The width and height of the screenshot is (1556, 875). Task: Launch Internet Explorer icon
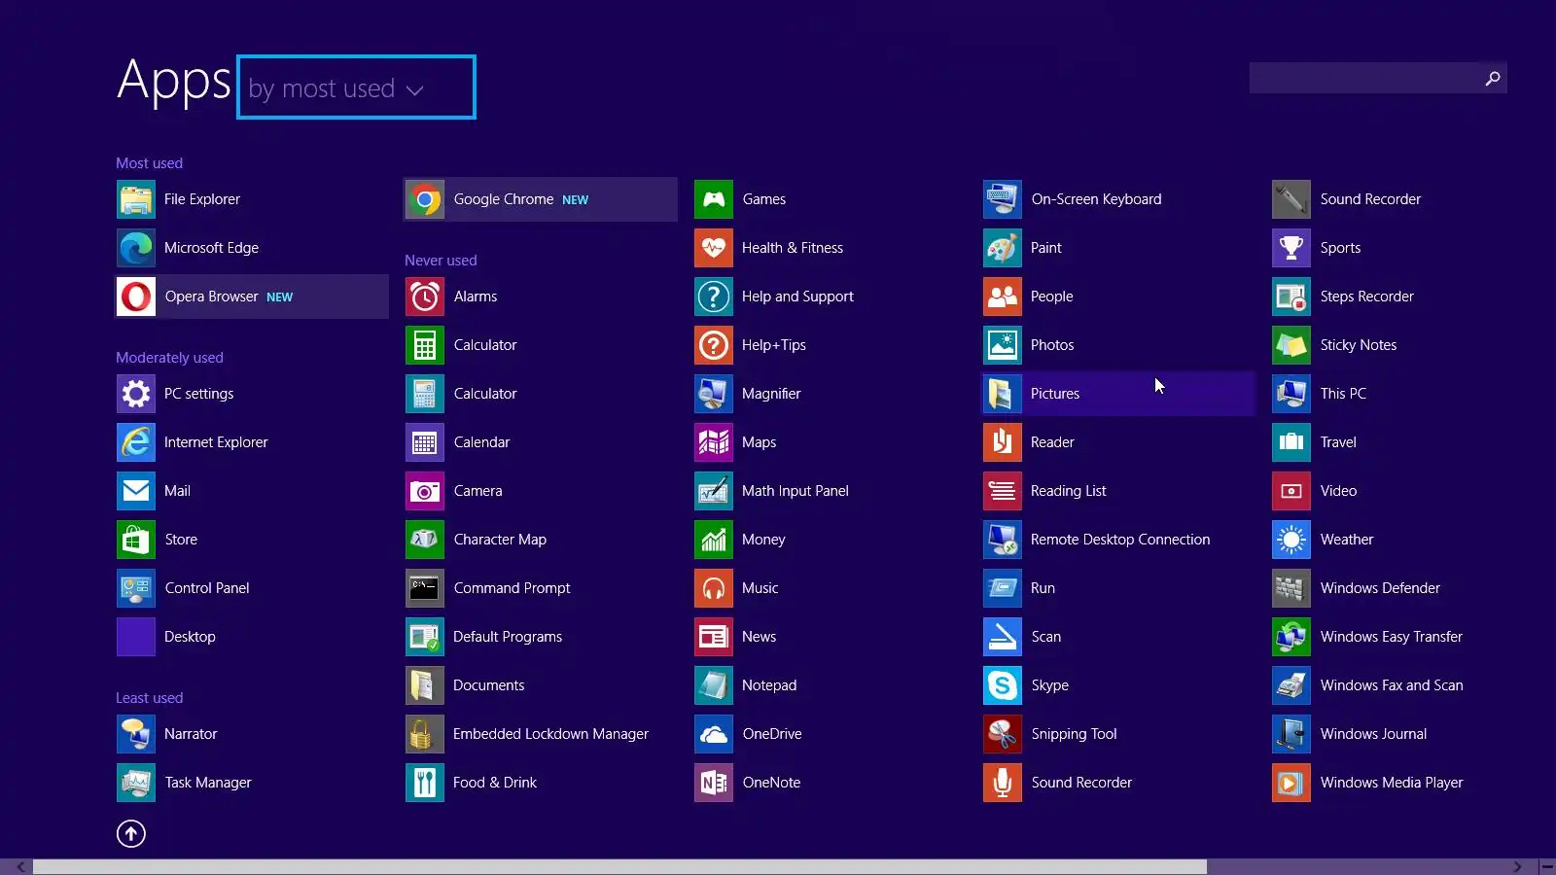pyautogui.click(x=136, y=442)
